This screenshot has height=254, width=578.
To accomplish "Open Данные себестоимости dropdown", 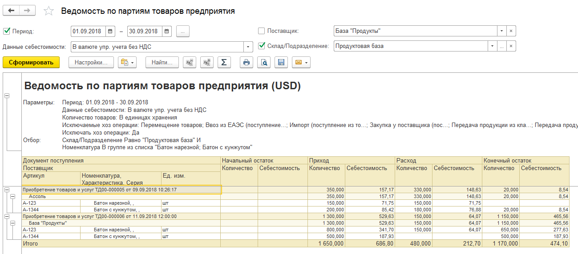I will pyautogui.click(x=248, y=46).
